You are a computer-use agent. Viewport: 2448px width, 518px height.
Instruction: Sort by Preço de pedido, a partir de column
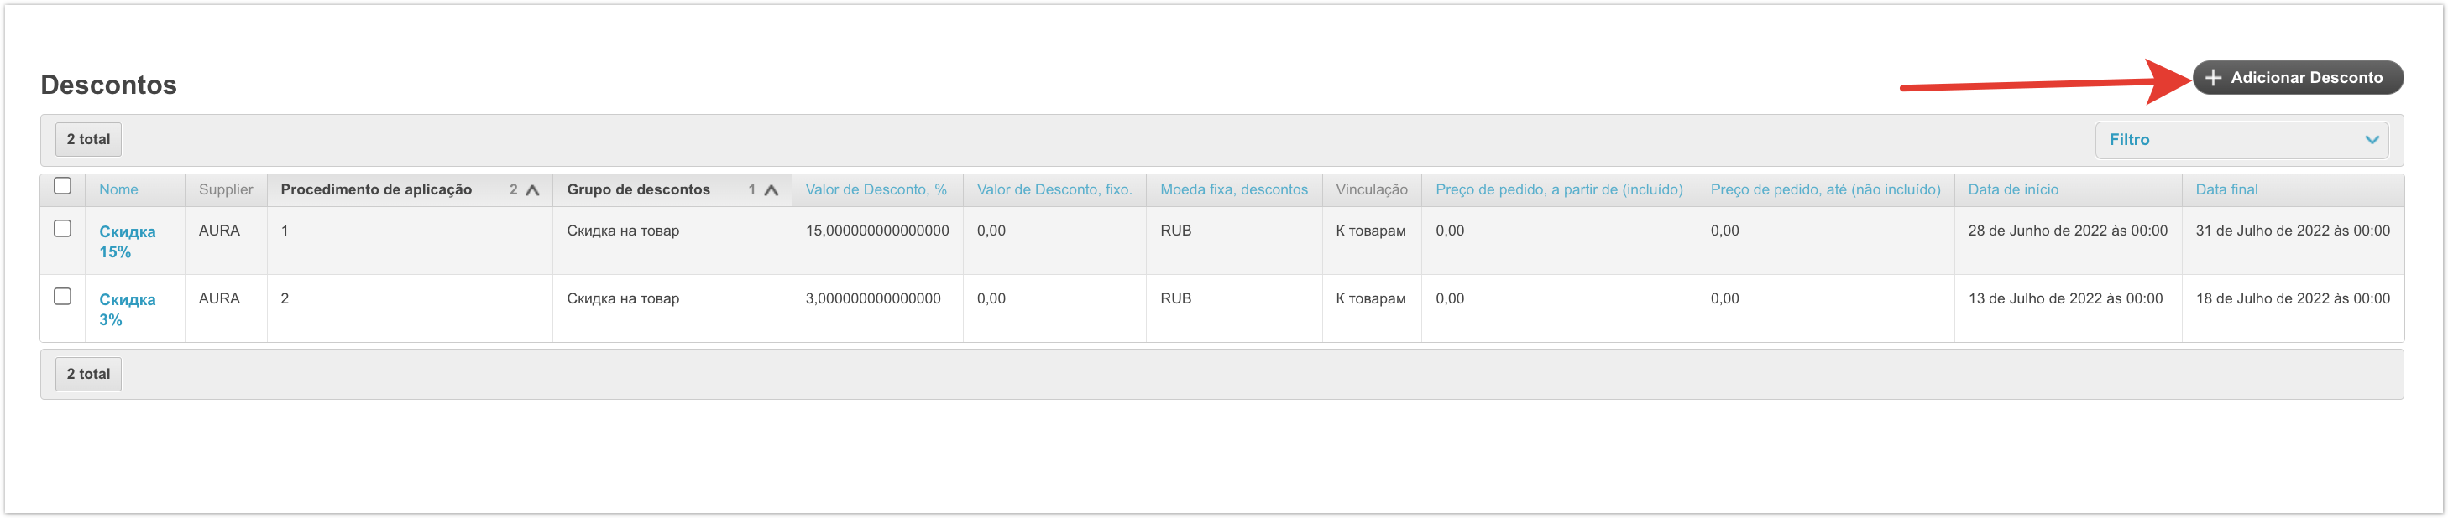1558,189
